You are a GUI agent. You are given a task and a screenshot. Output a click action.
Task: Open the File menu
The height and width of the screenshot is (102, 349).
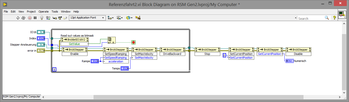point(6,12)
